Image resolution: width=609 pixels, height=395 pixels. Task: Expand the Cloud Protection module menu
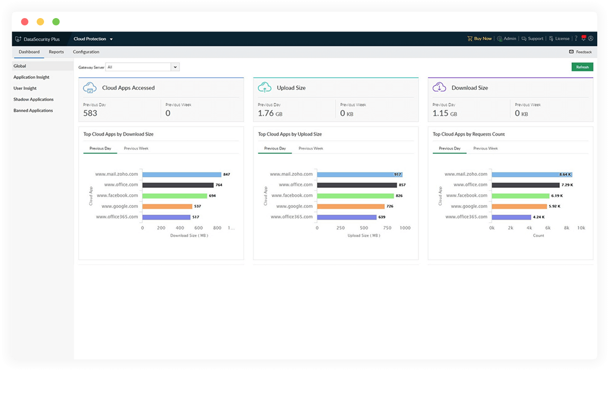pos(93,39)
